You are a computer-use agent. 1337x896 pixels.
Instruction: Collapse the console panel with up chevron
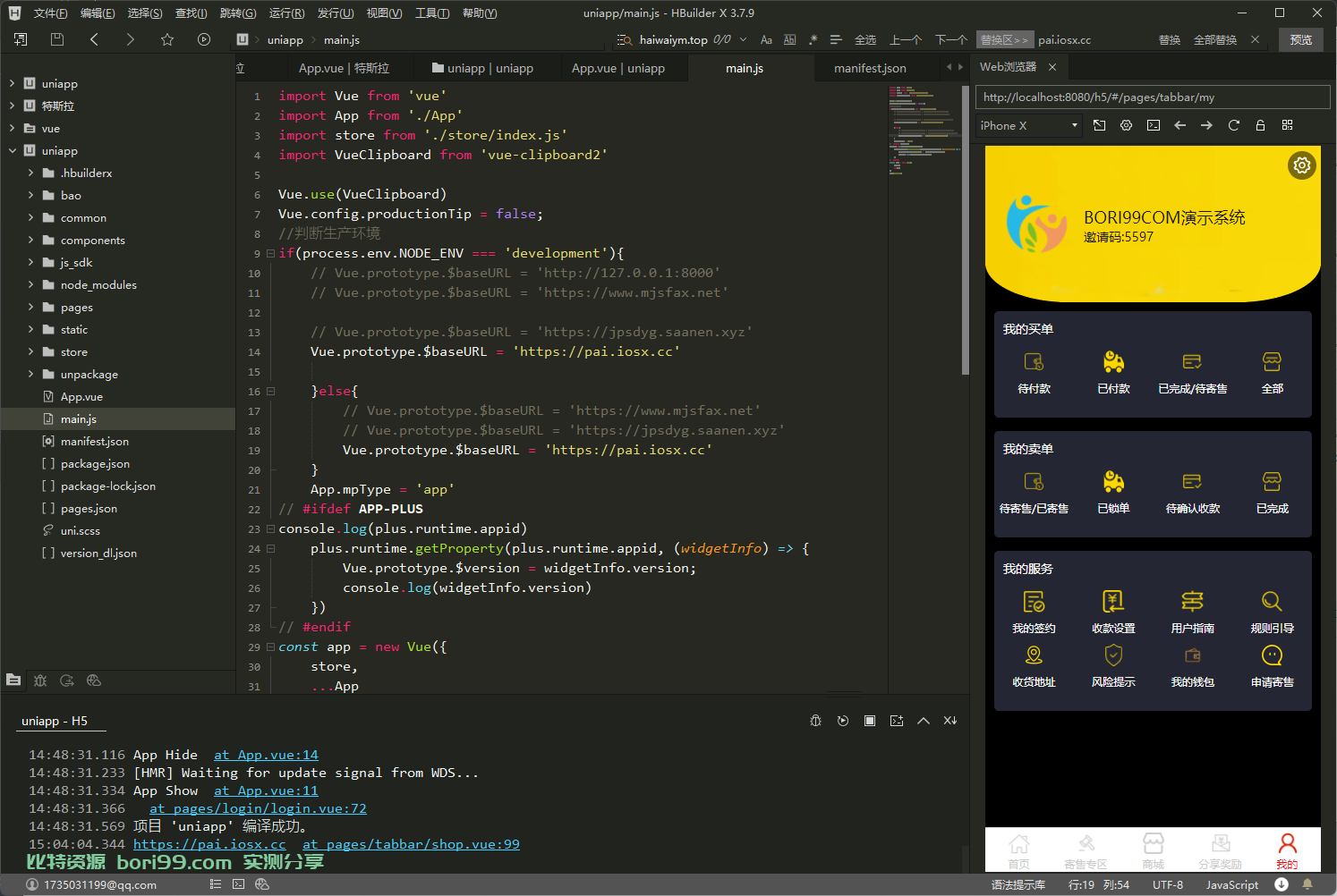point(924,721)
